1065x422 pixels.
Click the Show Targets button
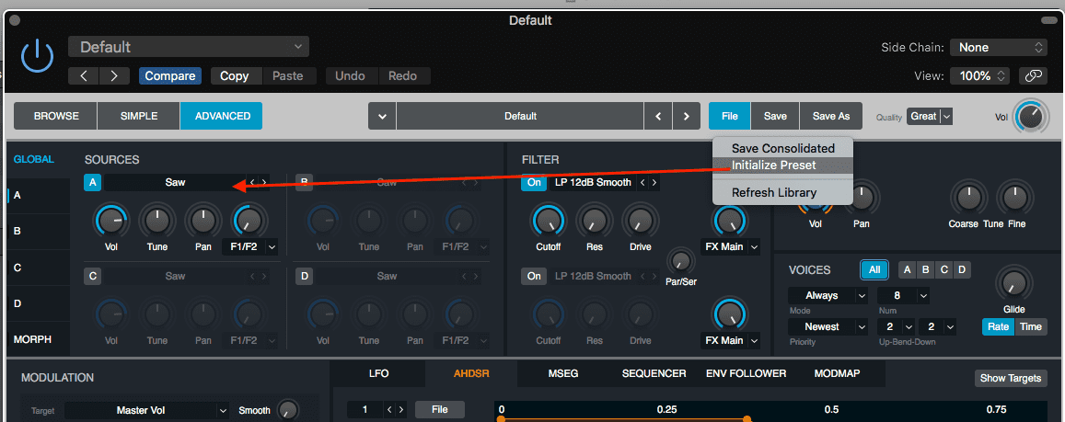[1011, 378]
